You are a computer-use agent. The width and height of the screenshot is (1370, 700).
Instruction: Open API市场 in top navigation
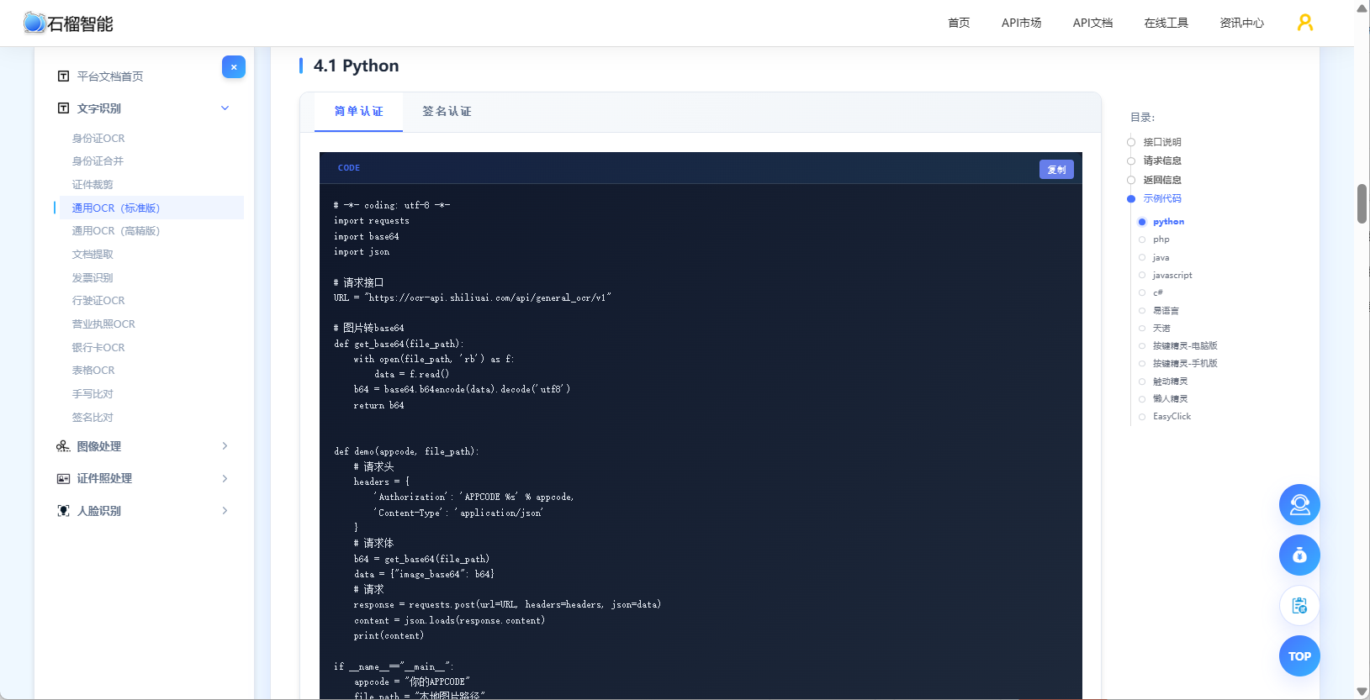point(1021,24)
